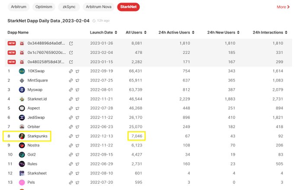The width and height of the screenshot is (294, 190).
Task: Click the Pxls pink logo
Action: click(22, 182)
